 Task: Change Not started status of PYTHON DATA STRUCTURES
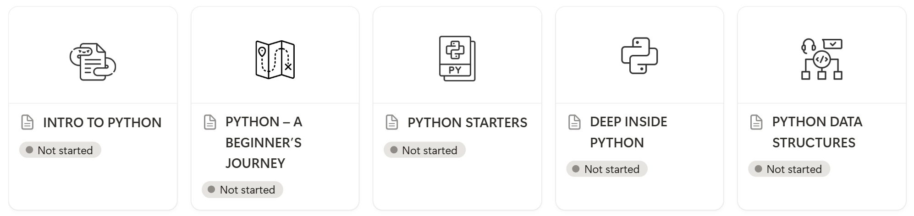pyautogui.click(x=789, y=169)
